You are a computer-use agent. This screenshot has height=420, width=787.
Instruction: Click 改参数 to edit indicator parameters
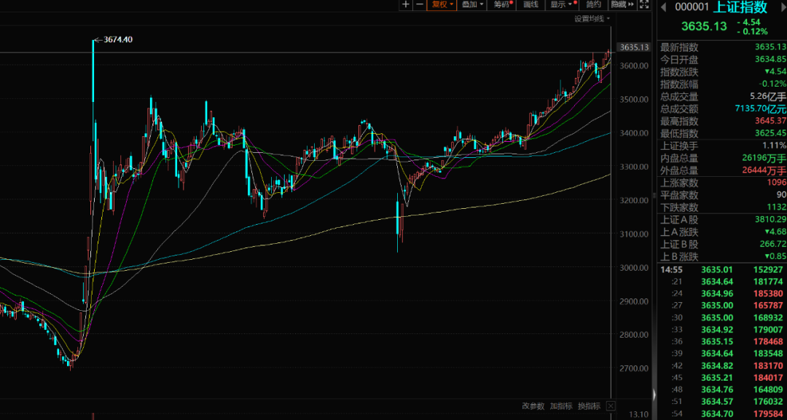(533, 405)
